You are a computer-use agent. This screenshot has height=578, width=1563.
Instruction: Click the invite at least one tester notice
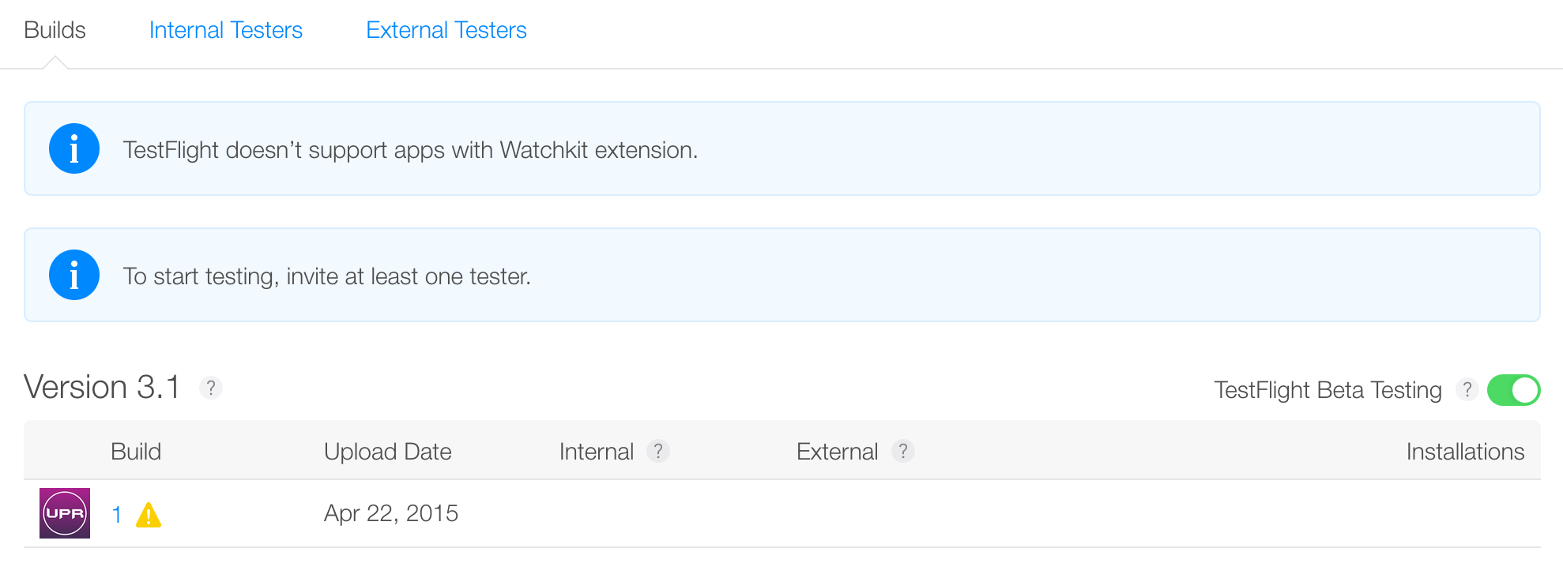(x=327, y=276)
